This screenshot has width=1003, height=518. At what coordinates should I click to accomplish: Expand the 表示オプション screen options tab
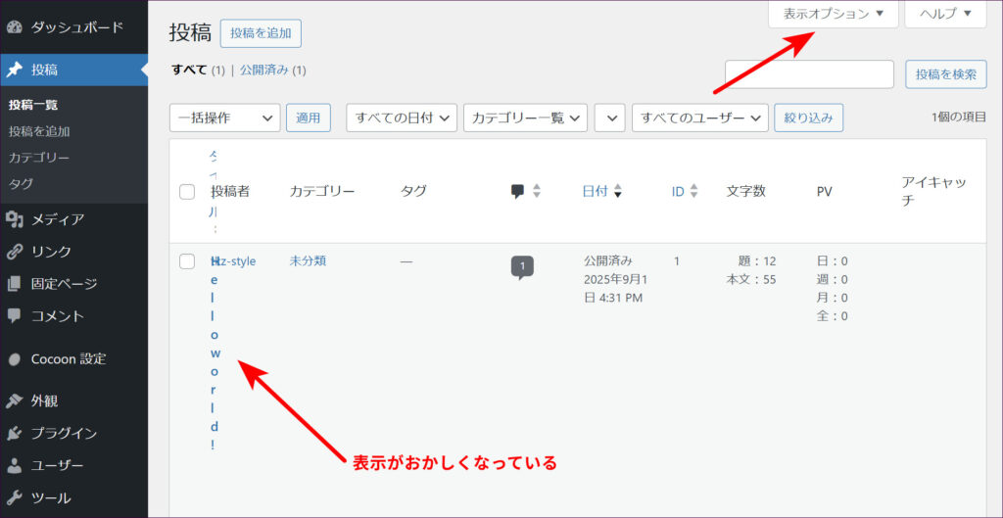pyautogui.click(x=833, y=14)
